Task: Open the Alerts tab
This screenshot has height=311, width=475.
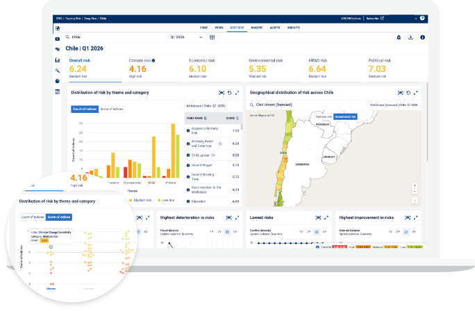Action: pos(274,28)
